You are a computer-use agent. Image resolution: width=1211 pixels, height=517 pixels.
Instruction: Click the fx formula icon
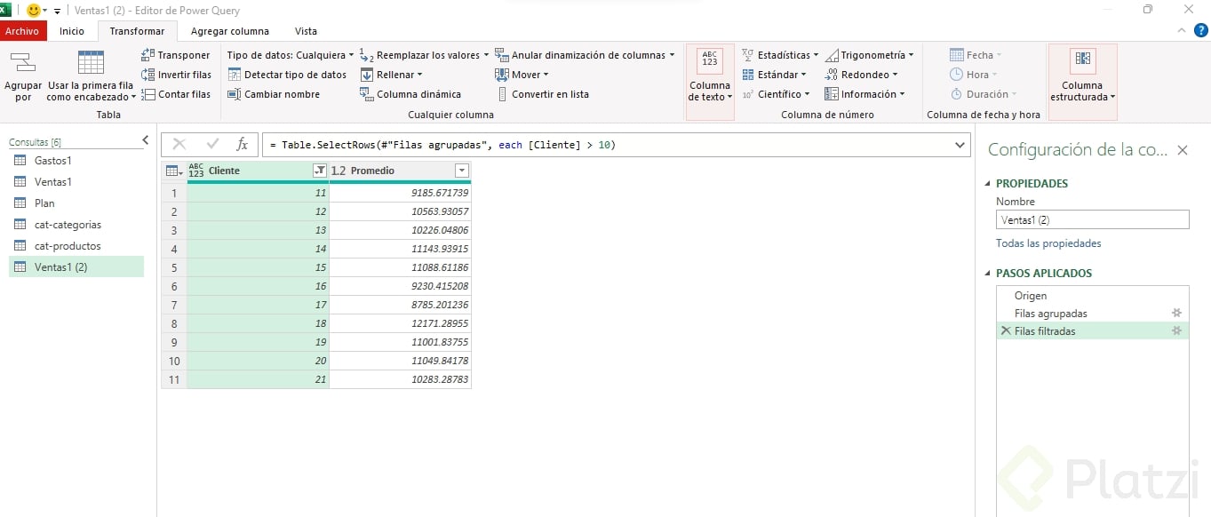click(x=242, y=144)
